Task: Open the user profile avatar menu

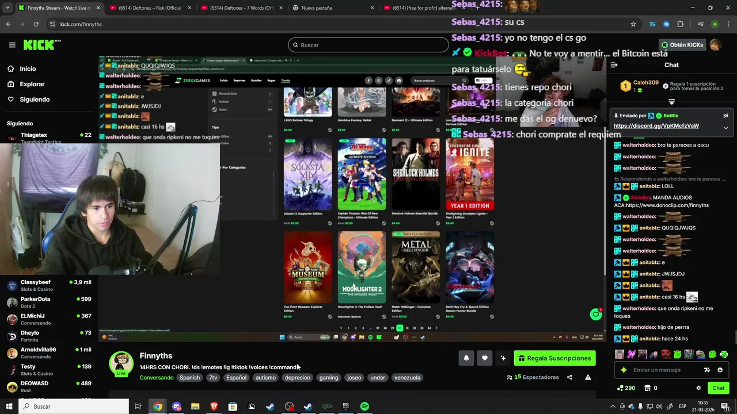Action: pyautogui.click(x=715, y=45)
